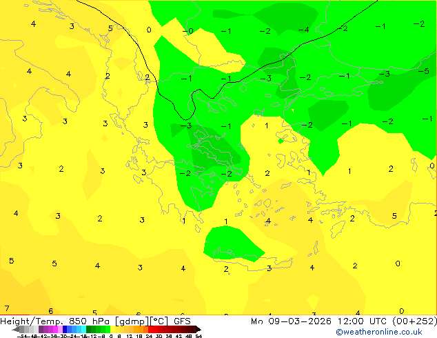The height and width of the screenshot is (338, 437).
Task: Click the -0 temperature value on the map
Action: click(x=187, y=31)
